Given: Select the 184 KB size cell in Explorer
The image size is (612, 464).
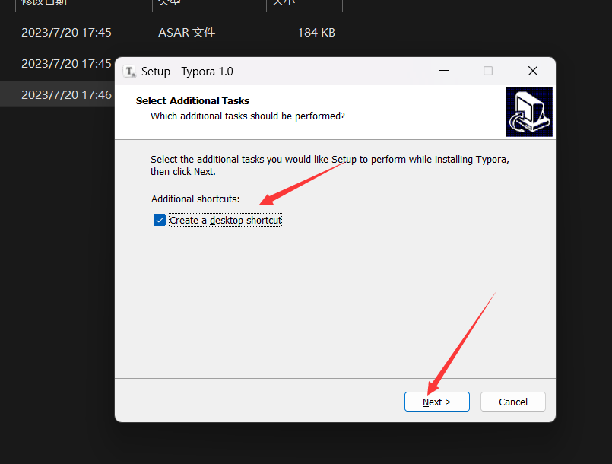Looking at the screenshot, I should coord(316,33).
